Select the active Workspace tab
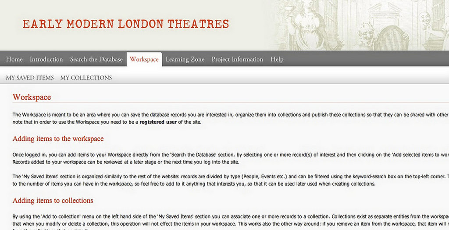This screenshot has width=449, height=230. coord(144,59)
